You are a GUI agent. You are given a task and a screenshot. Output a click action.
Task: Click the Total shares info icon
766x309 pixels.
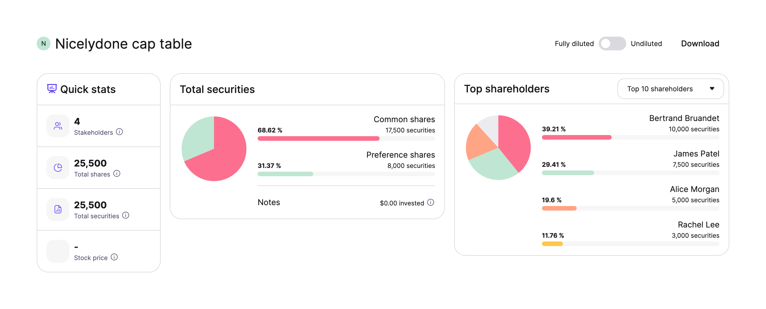[117, 173]
